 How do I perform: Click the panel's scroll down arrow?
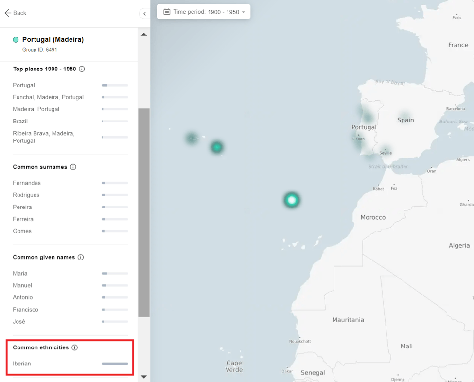[x=144, y=377]
